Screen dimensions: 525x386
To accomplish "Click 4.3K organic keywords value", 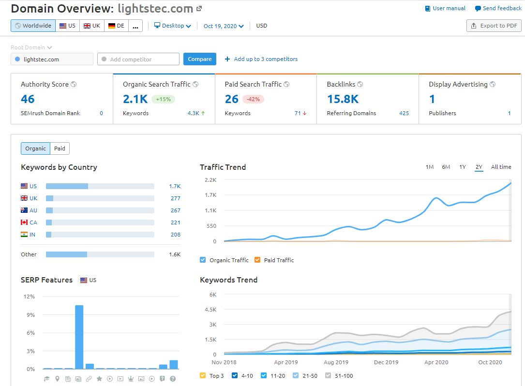I will 193,113.
